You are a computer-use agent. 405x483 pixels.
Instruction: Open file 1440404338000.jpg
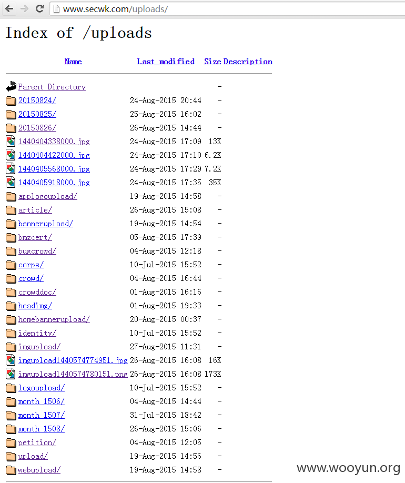click(x=54, y=142)
